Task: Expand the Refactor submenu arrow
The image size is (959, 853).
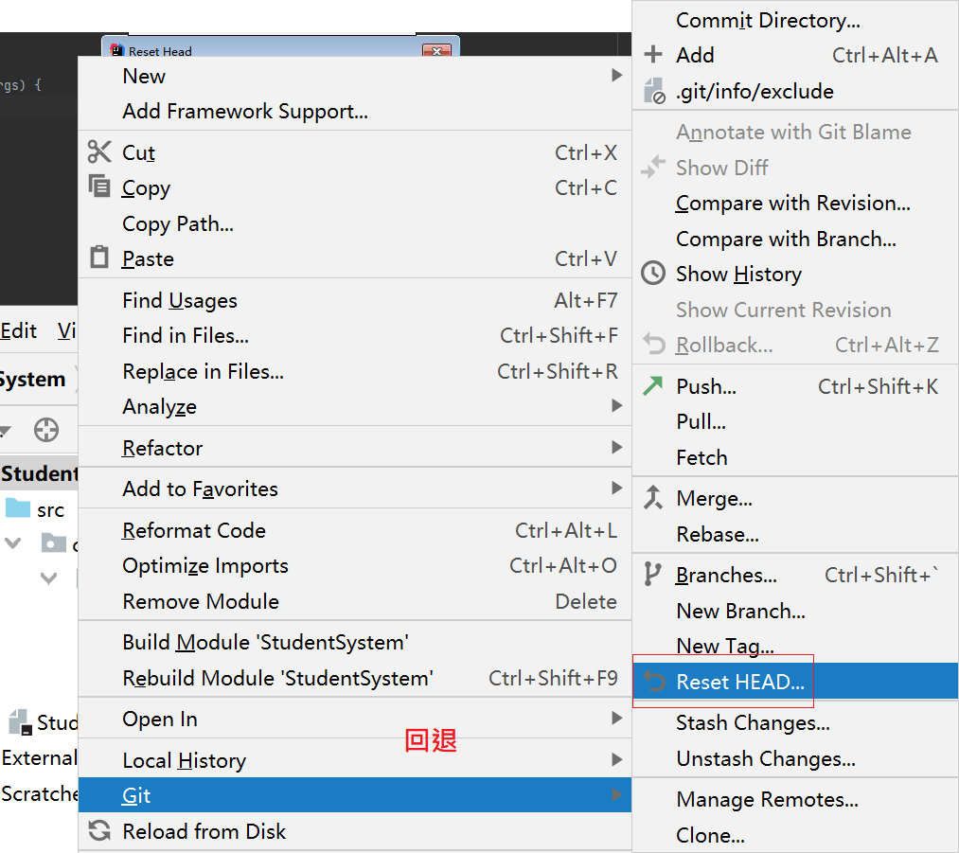Action: point(616,447)
